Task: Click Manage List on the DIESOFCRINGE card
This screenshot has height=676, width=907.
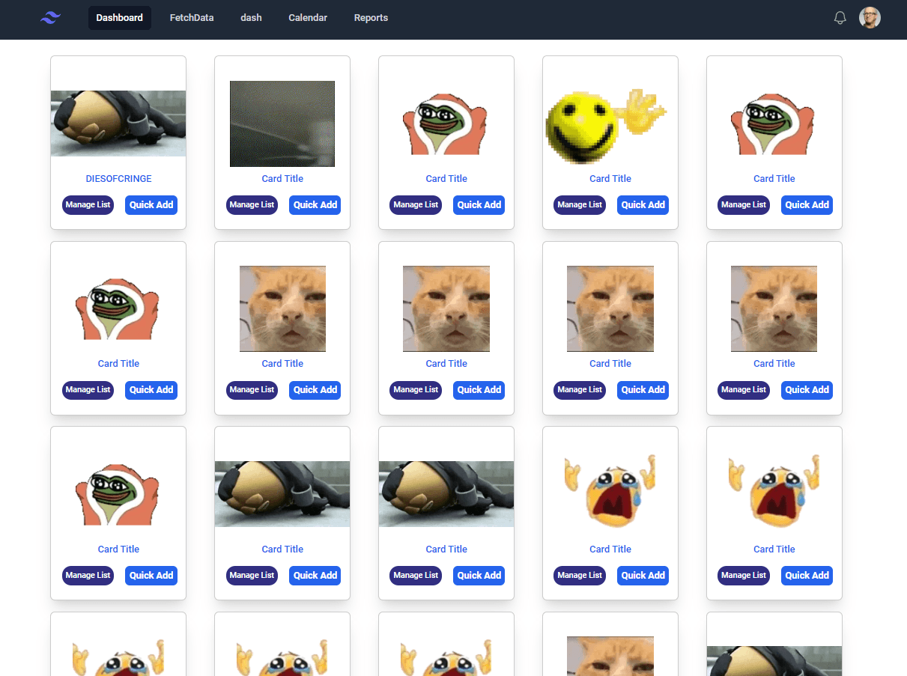Action: click(x=88, y=205)
